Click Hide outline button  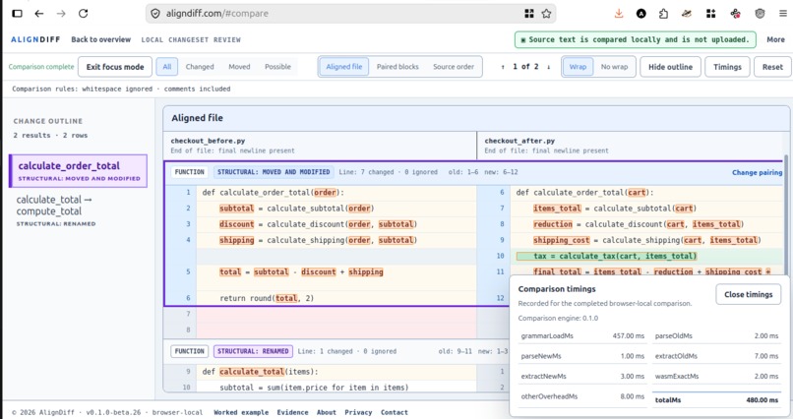coord(670,67)
